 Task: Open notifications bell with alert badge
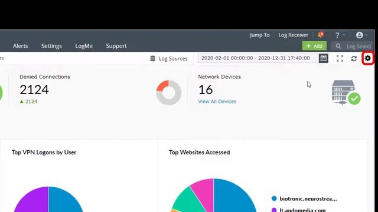coord(321,35)
